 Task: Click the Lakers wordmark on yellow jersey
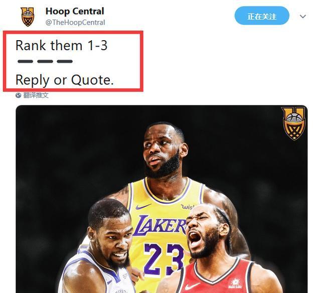[159, 225]
